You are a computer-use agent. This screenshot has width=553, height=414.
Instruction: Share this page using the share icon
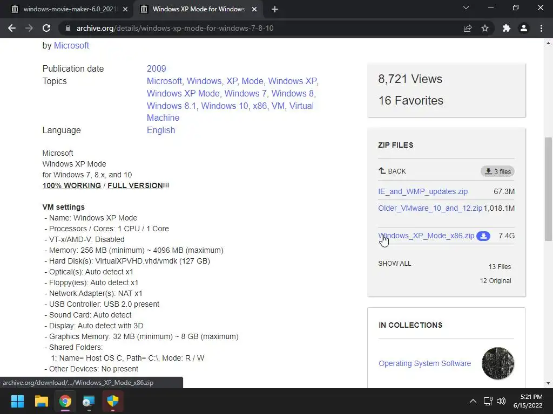click(468, 28)
